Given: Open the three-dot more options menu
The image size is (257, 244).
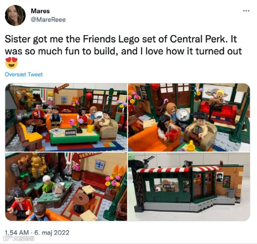Looking at the screenshot, I should pyautogui.click(x=246, y=11).
